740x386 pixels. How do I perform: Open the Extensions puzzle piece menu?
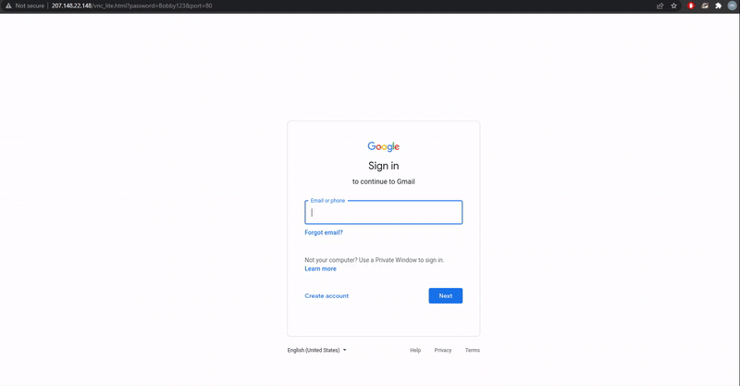[x=719, y=6]
